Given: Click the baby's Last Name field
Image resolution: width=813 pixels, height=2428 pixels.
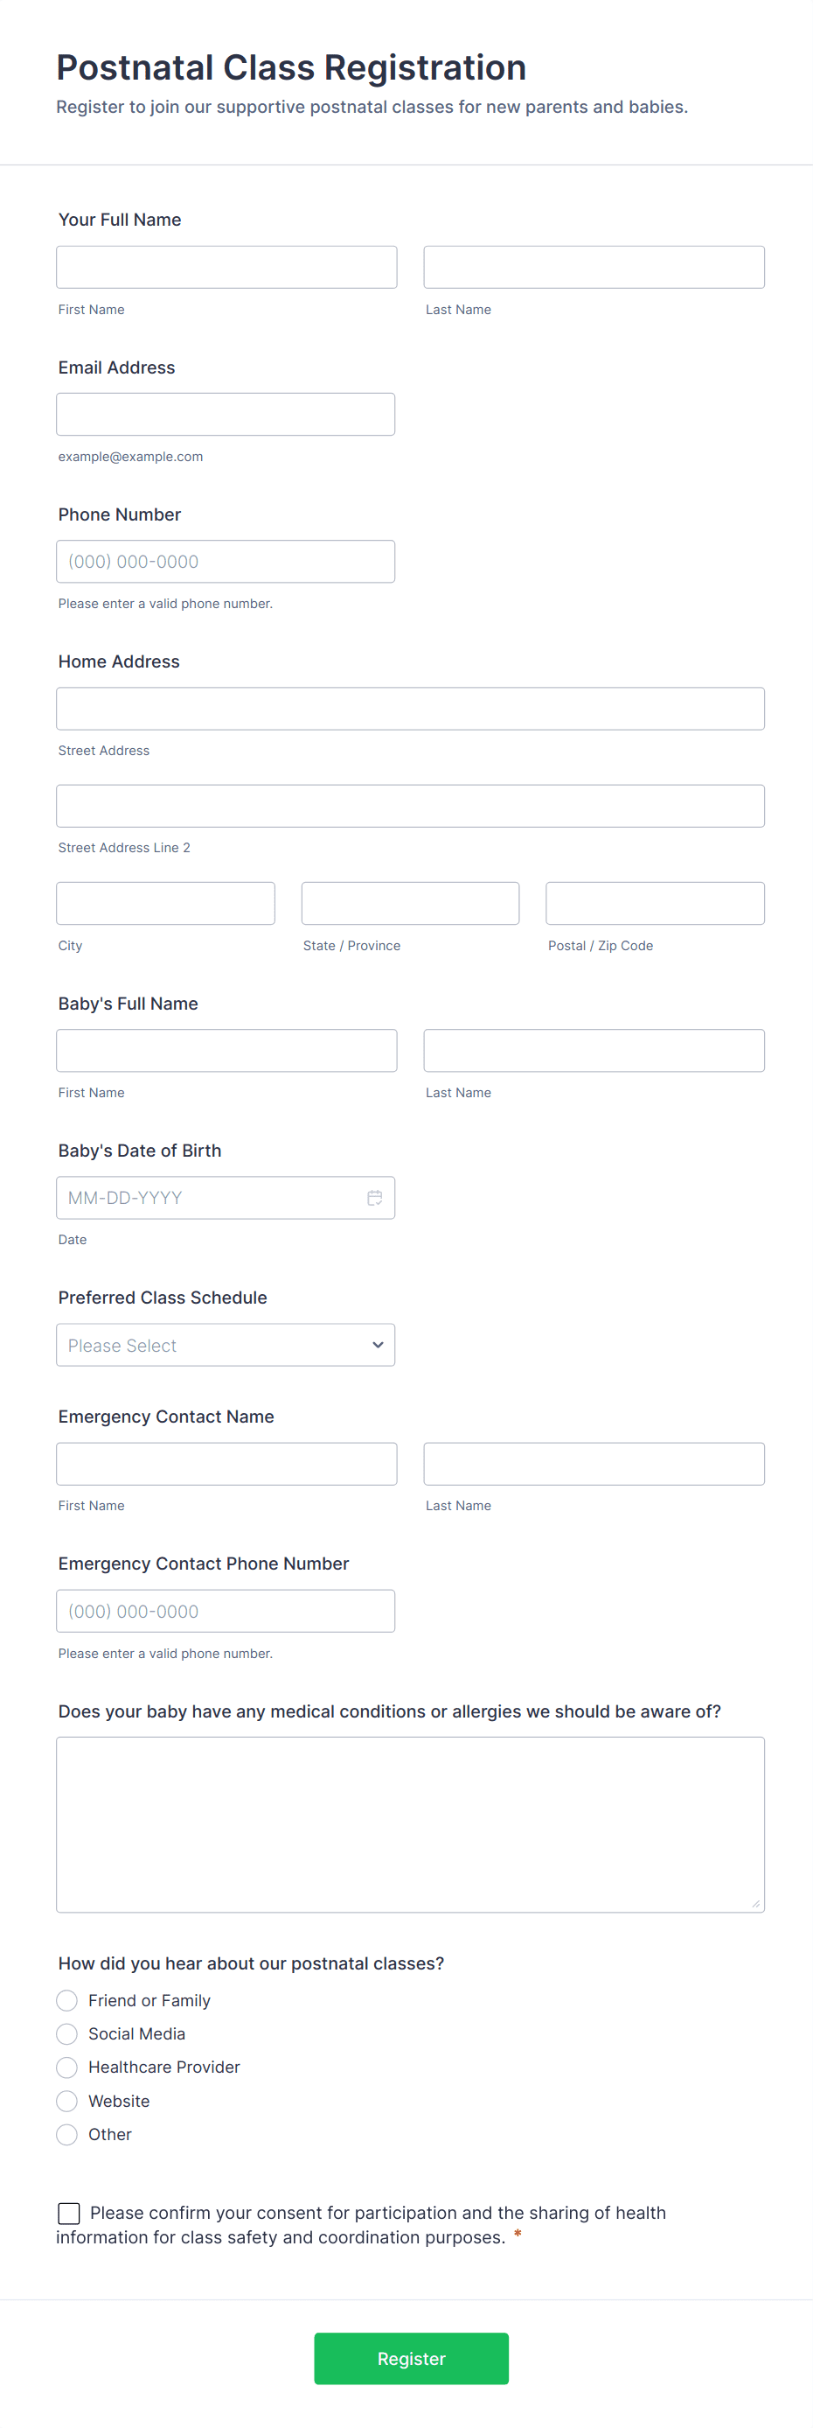Looking at the screenshot, I should [x=594, y=1050].
